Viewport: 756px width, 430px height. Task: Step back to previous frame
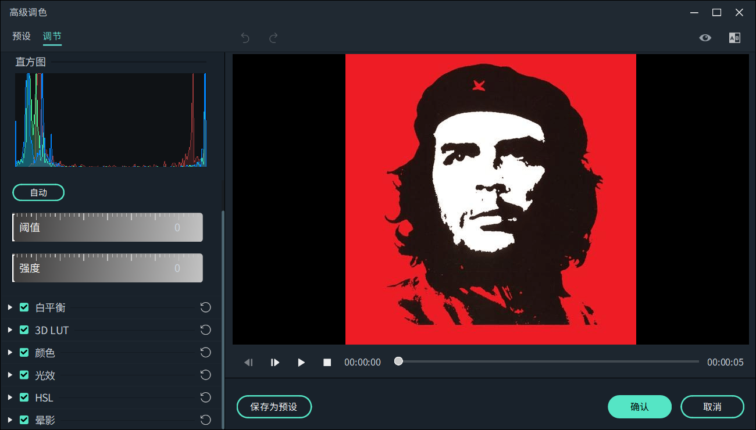(248, 363)
